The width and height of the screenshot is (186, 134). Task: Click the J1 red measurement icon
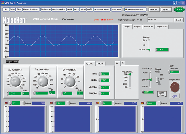6,103
